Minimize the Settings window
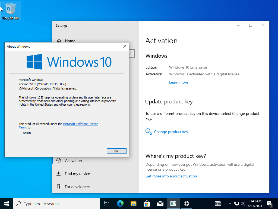Screen dimensions: 278x209 [238, 25]
